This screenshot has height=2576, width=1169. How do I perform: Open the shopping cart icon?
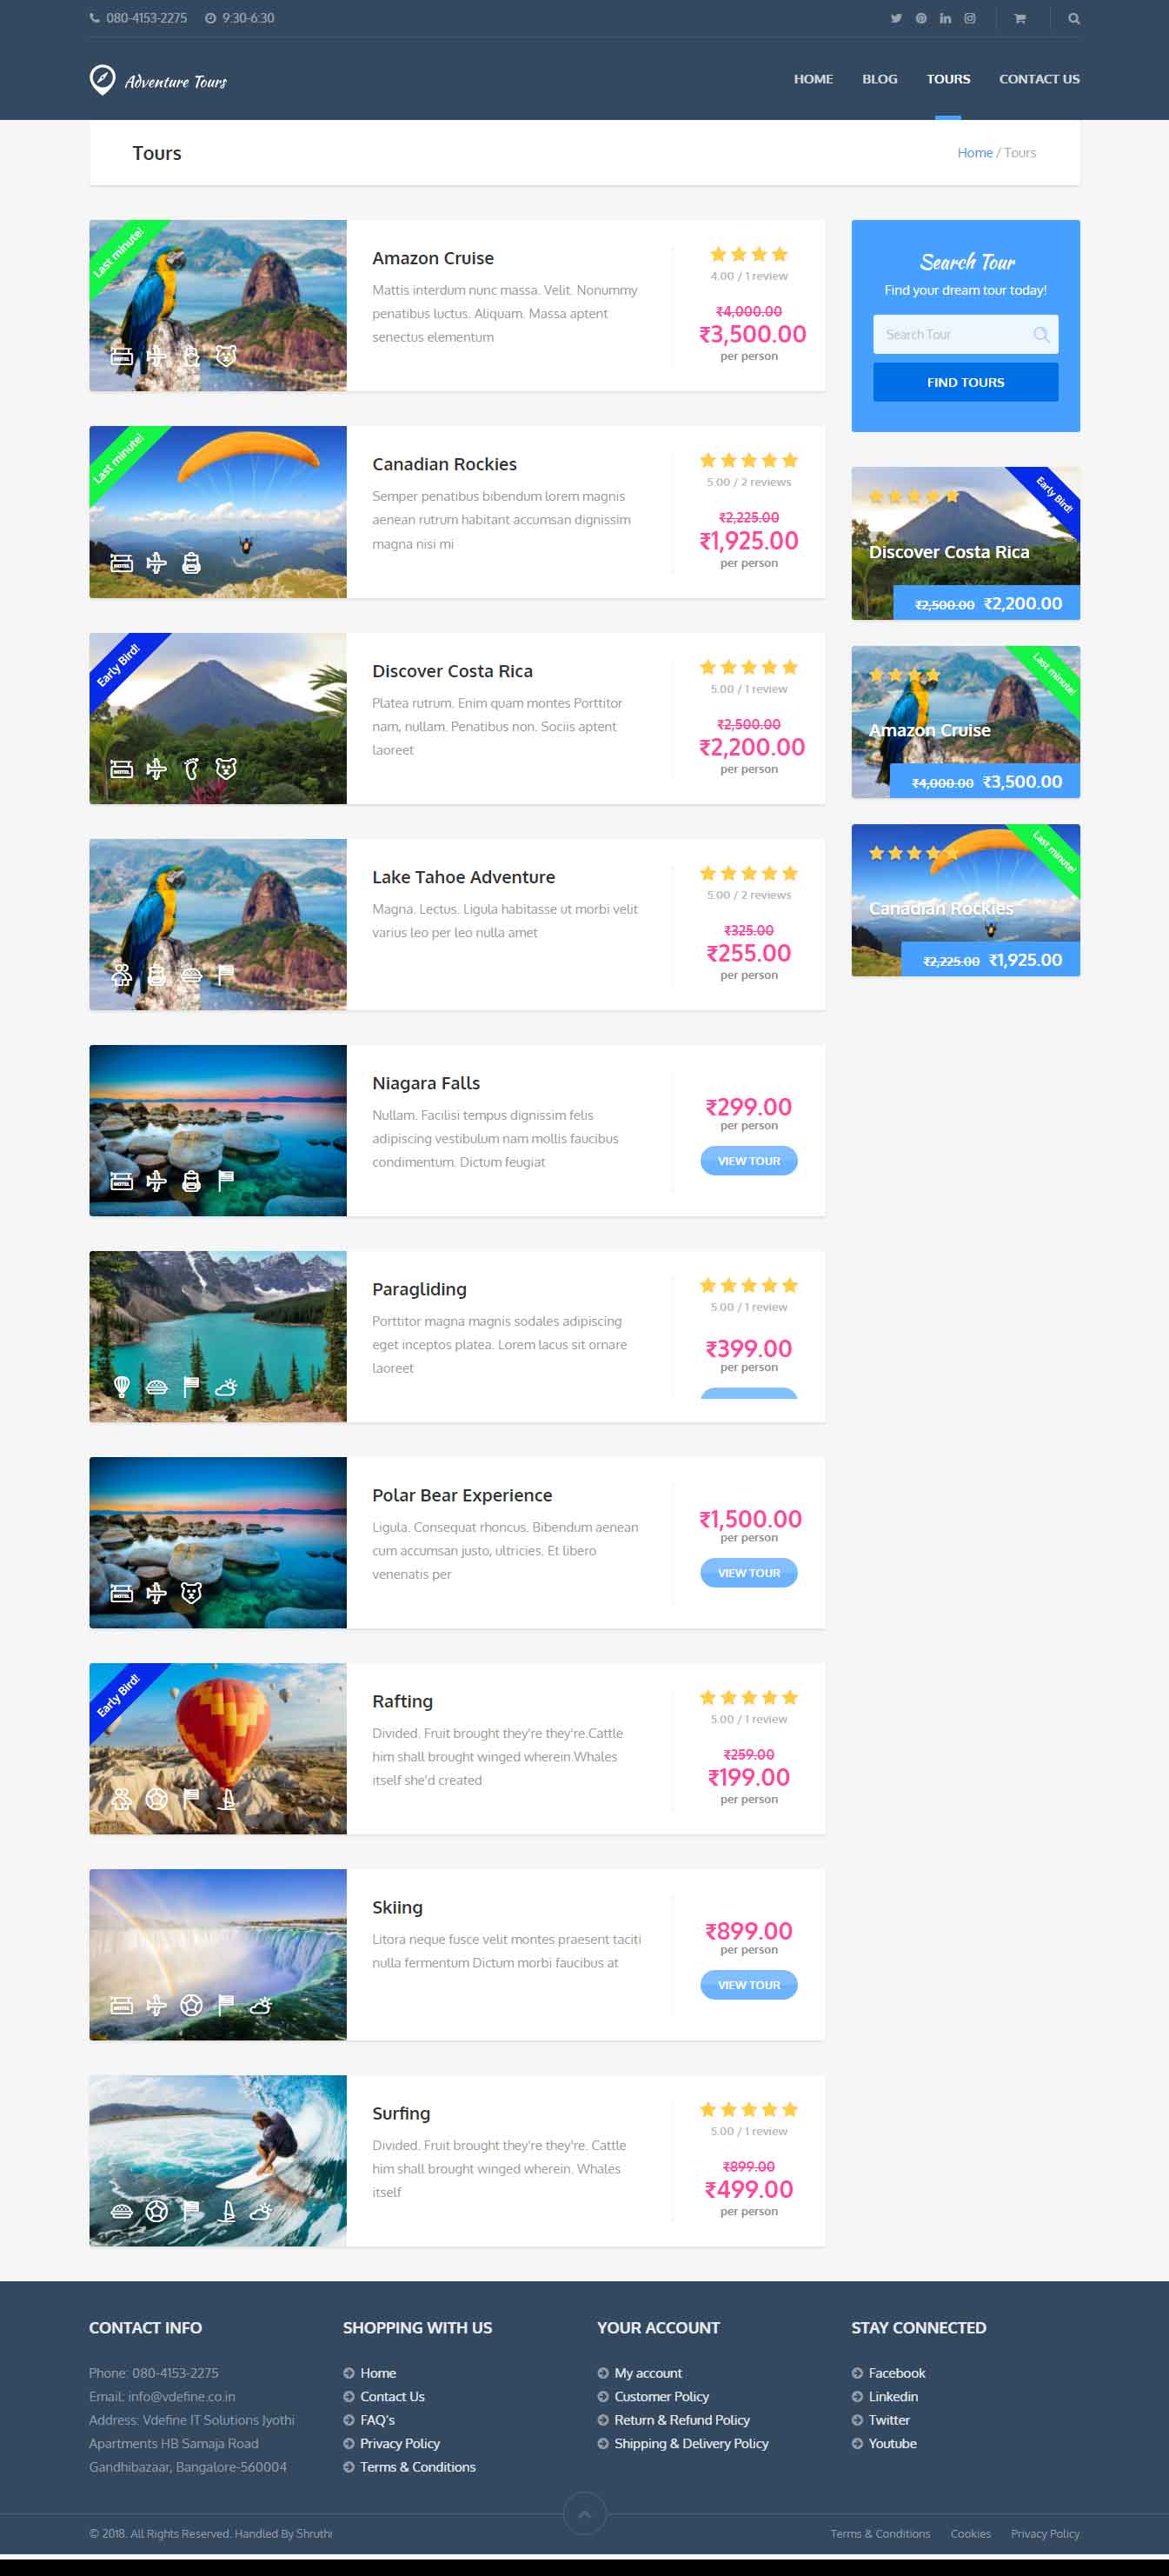click(x=1020, y=18)
